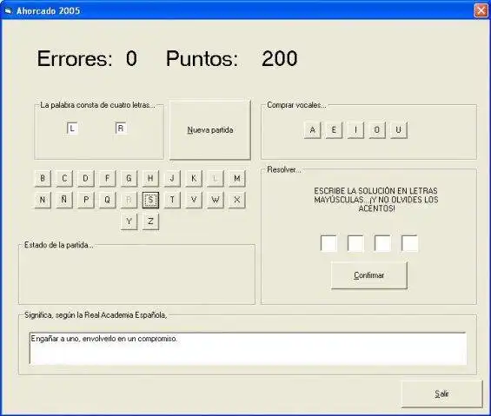
Task: Guess the letter Z
Action: (x=150, y=221)
